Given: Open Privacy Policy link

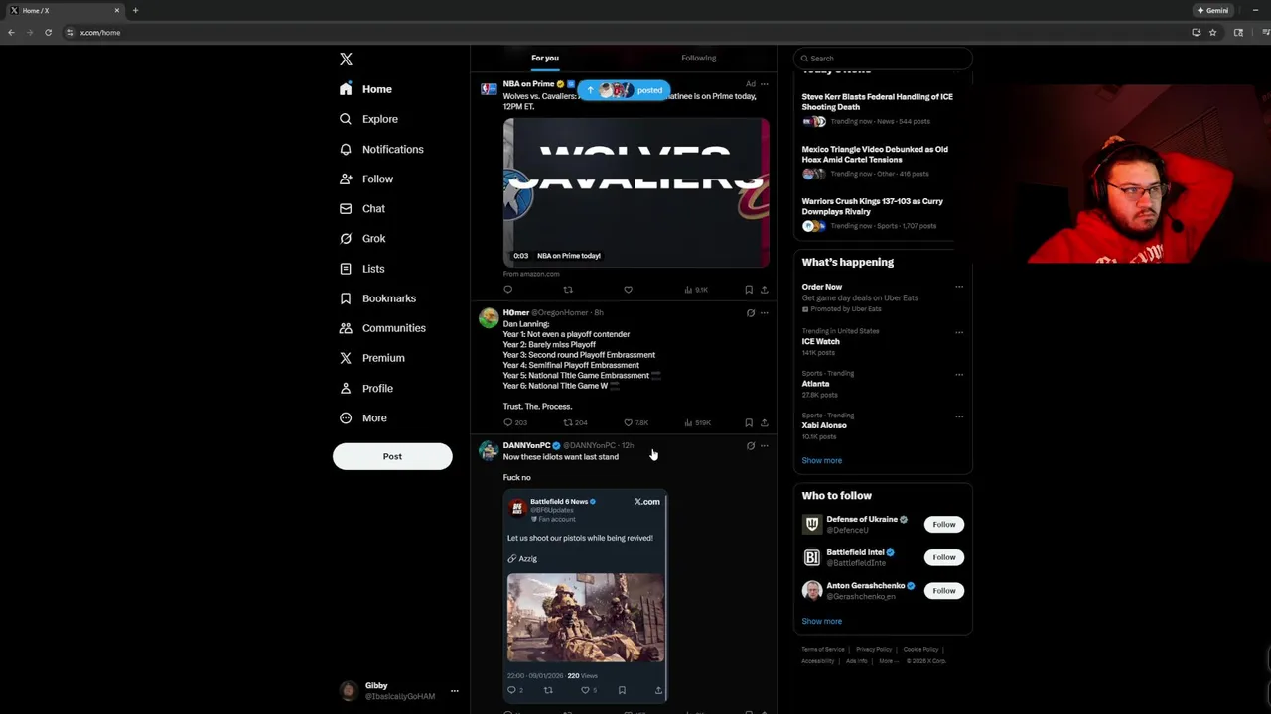Looking at the screenshot, I should tap(874, 649).
